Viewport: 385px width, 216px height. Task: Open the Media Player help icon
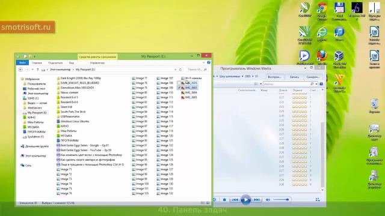pyautogui.click(x=321, y=84)
